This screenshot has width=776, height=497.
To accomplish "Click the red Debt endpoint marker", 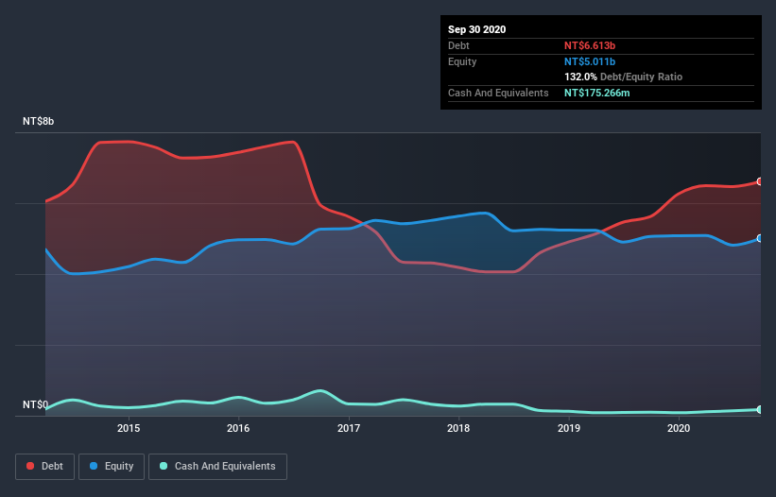I will (760, 181).
